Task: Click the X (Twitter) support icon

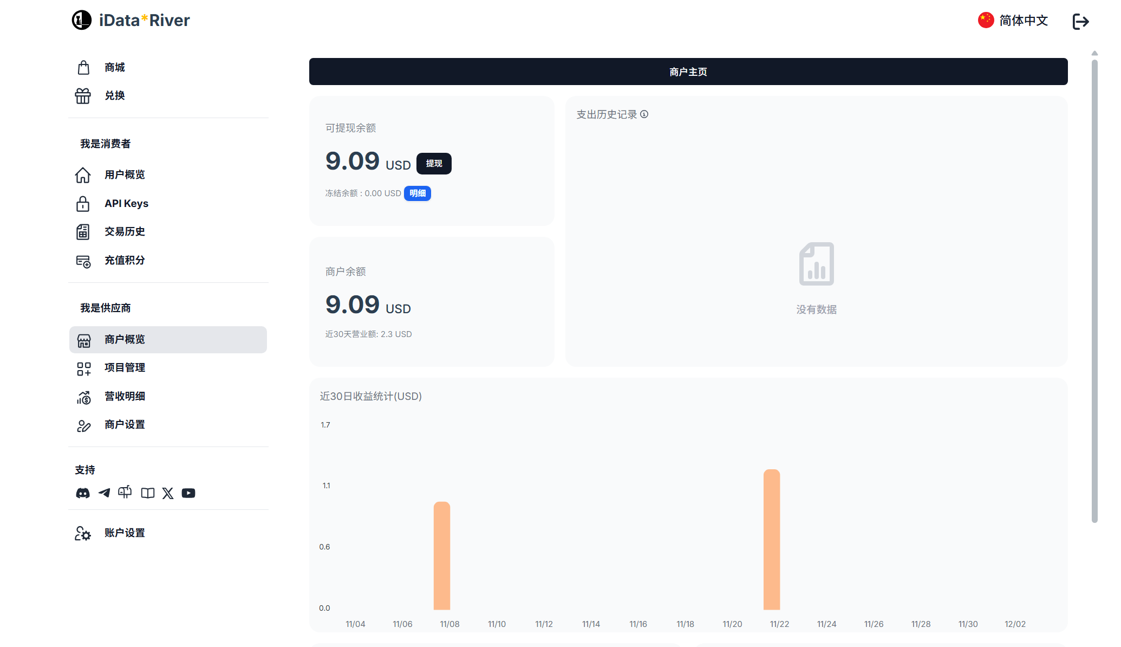Action: 168,493
